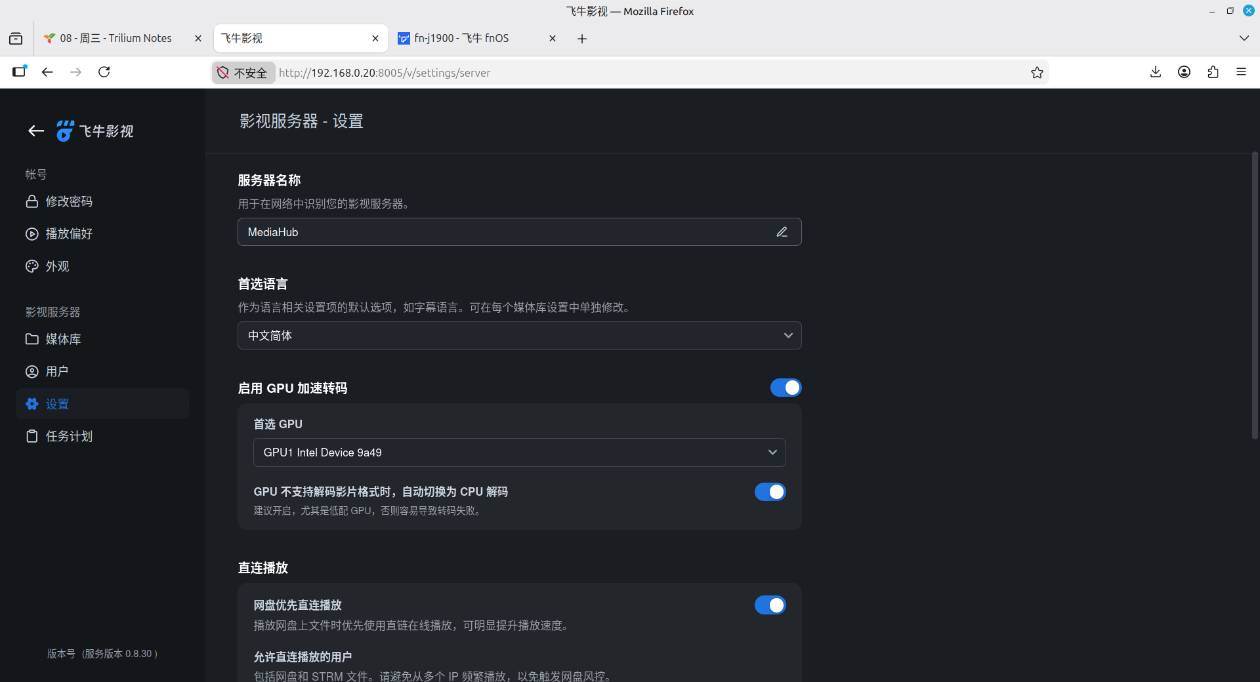Bookmark this page with the star icon

tap(1037, 73)
